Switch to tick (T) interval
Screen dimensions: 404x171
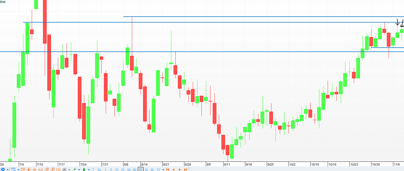click(93, 170)
